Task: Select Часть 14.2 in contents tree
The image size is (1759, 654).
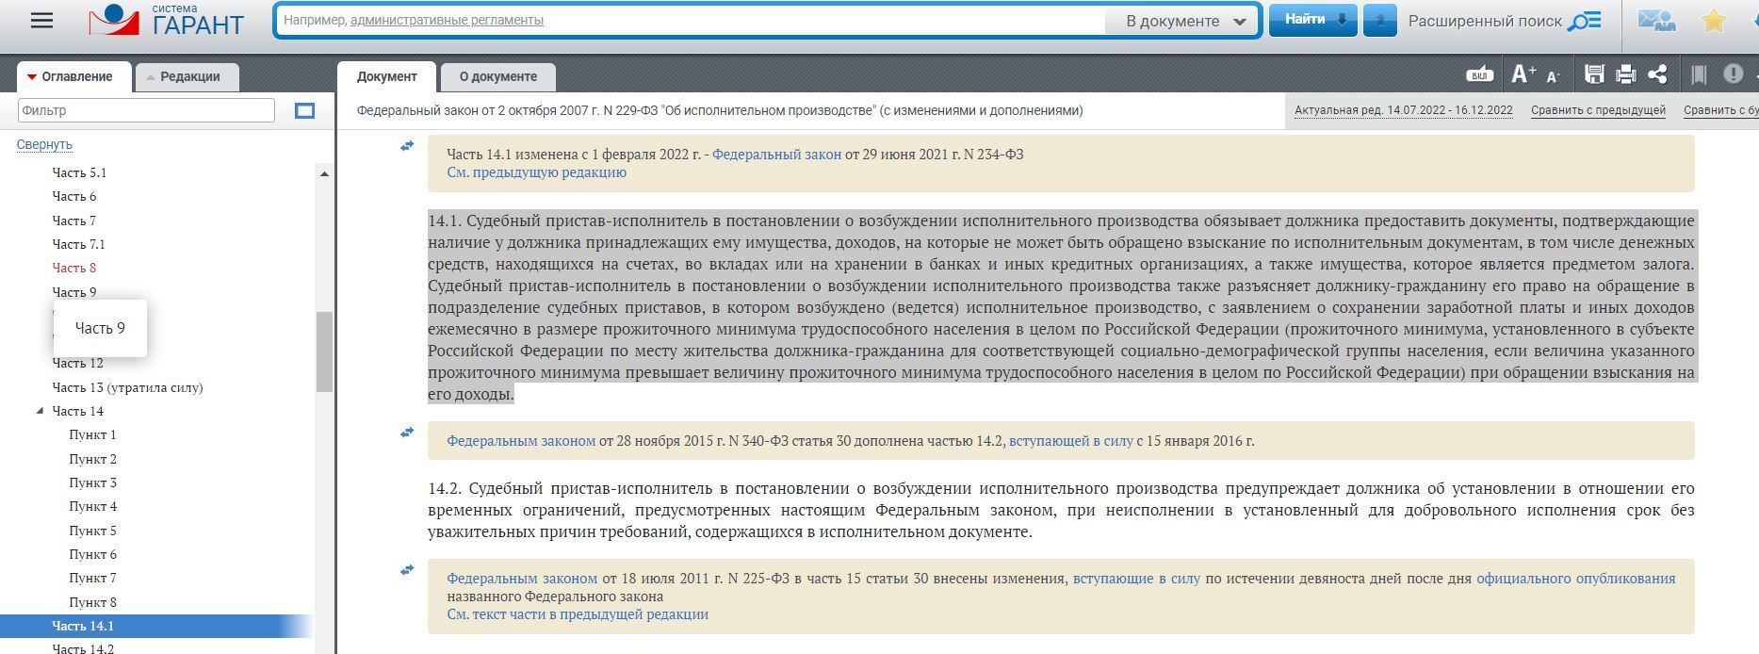Action: click(x=83, y=648)
